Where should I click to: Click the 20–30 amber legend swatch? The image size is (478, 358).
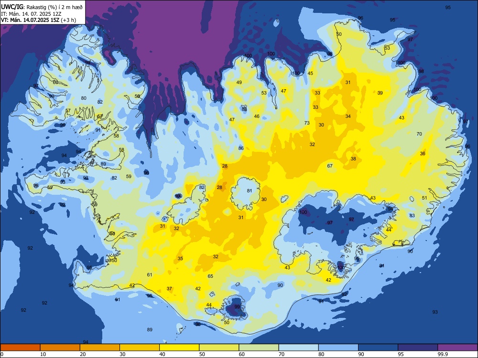(x=100, y=347)
